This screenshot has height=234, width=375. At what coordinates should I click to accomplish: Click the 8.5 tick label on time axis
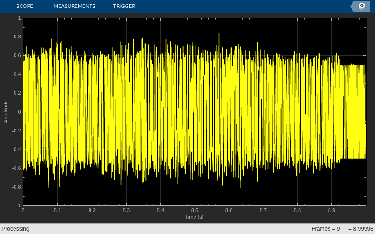195,210
